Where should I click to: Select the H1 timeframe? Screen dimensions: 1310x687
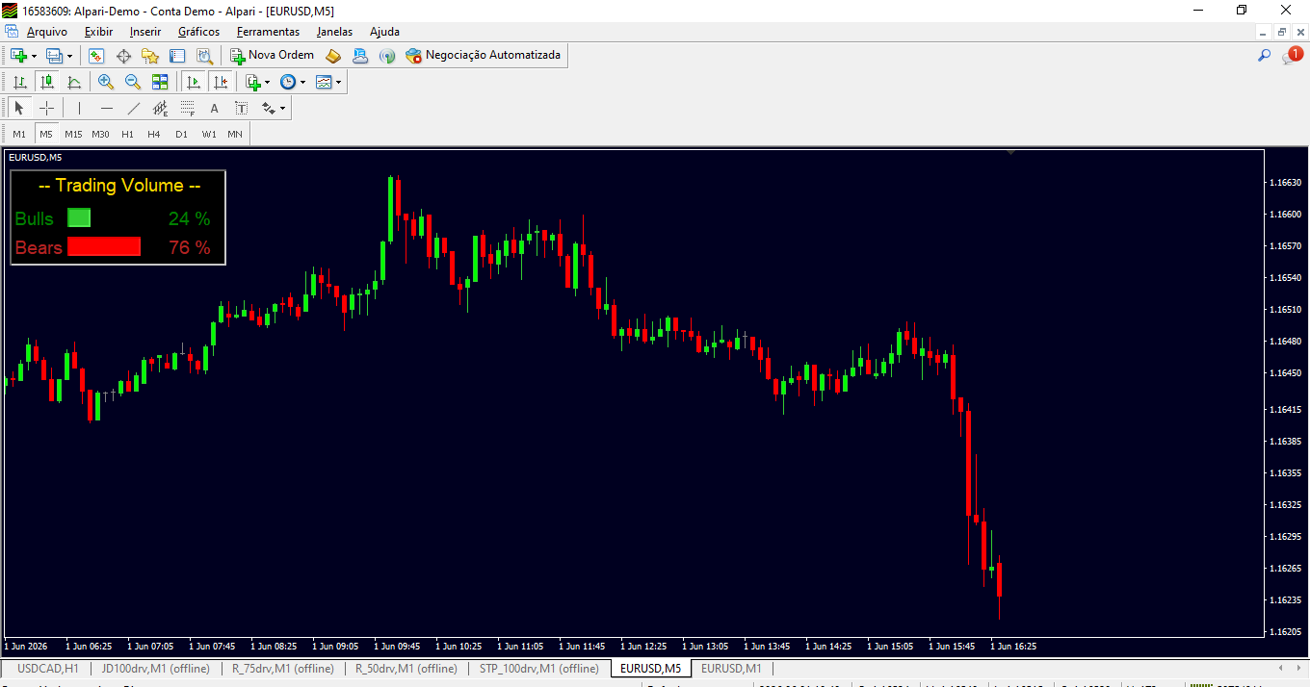pyautogui.click(x=127, y=134)
